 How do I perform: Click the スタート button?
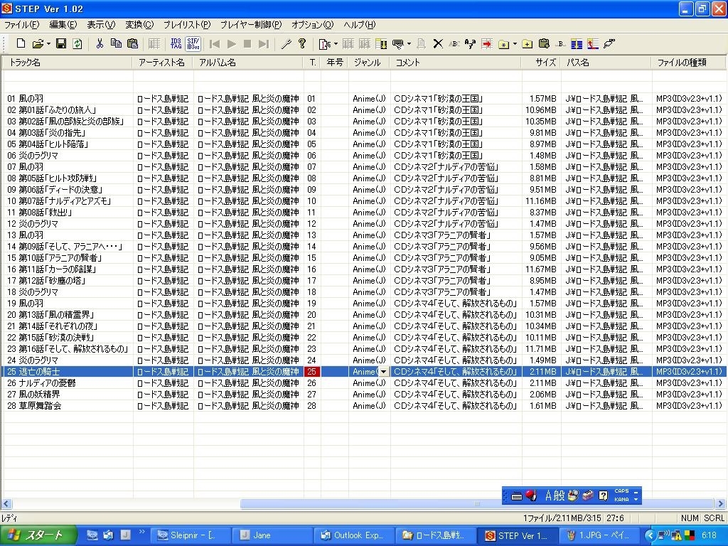click(36, 535)
